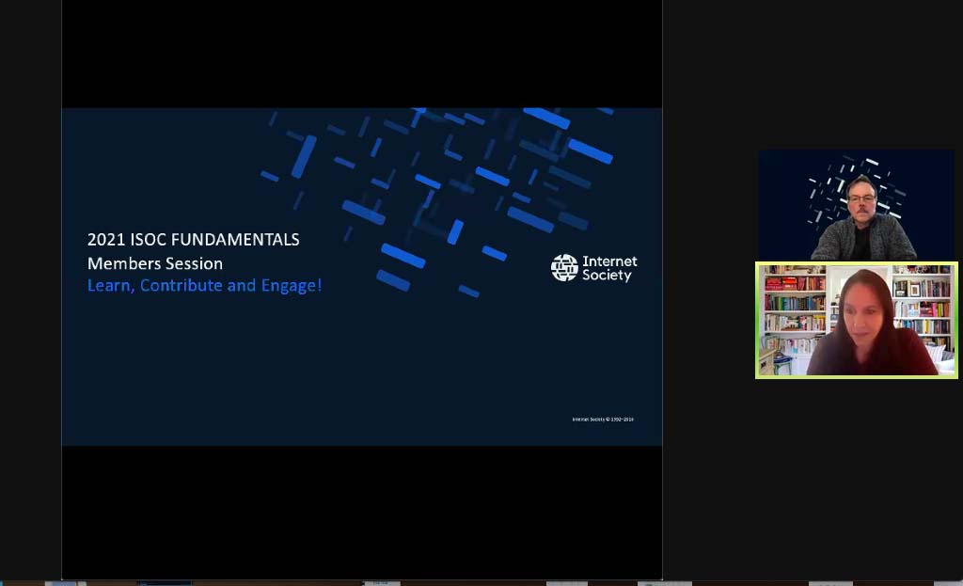Select the woman's highlighted video tile
The width and height of the screenshot is (963, 586).
click(856, 320)
